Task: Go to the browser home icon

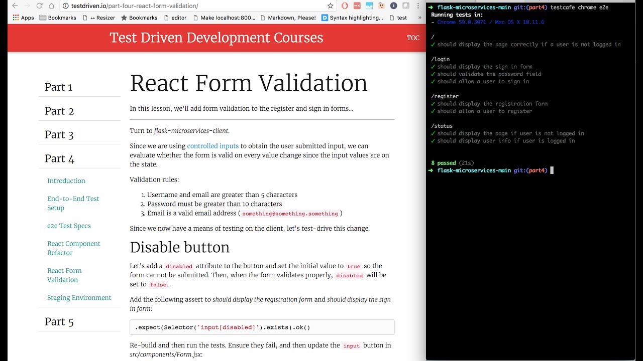Action: point(52,6)
